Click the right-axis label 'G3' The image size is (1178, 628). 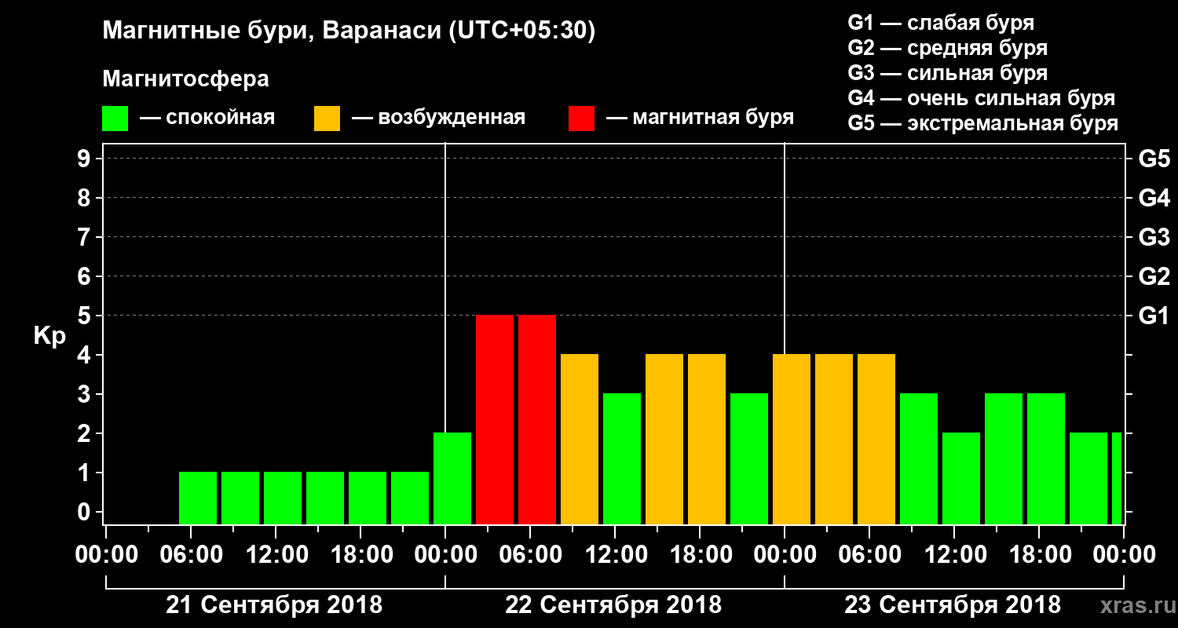tap(1154, 237)
